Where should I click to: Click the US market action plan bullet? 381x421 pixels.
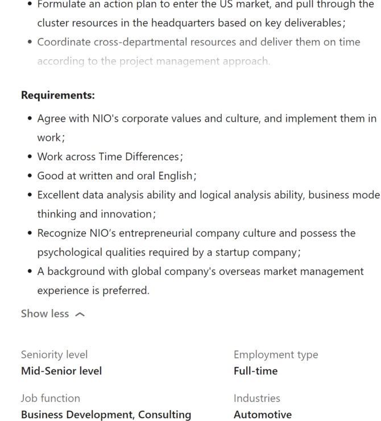[205, 5]
